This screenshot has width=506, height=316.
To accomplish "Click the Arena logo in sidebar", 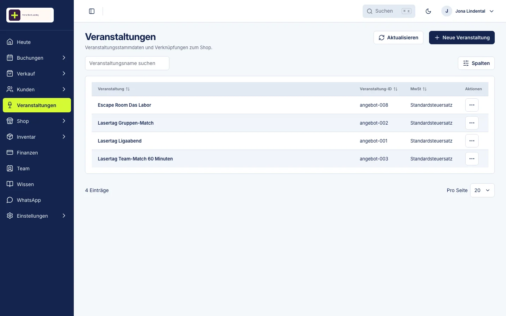I will pos(30,15).
